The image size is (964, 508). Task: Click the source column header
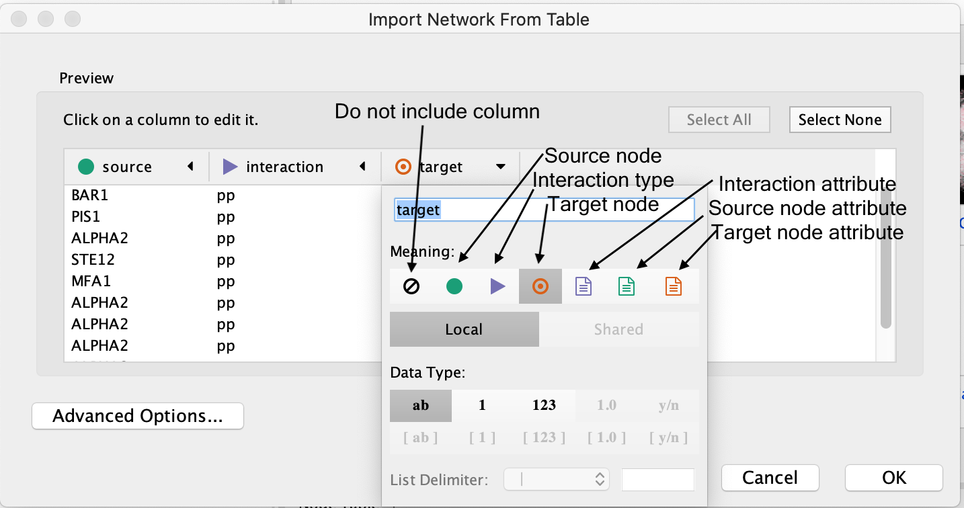pos(127,167)
